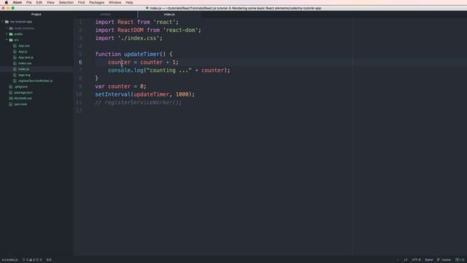
Task: Click the App.css file icon
Action: coord(15,45)
